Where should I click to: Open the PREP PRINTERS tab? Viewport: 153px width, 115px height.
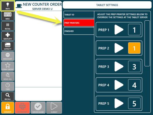click(79, 23)
